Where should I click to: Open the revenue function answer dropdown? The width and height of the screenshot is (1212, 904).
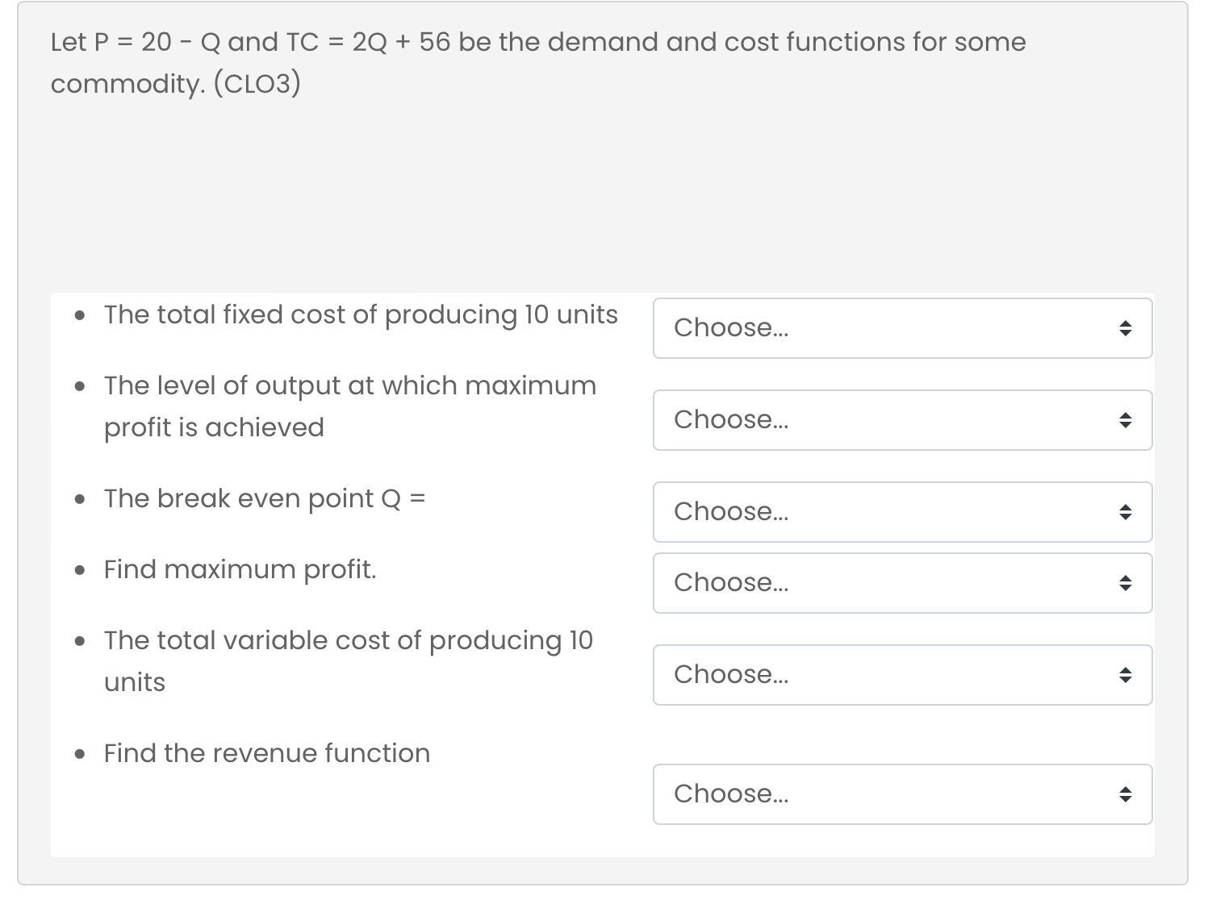902,794
